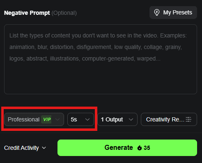Open the Creativity Re... settings control
This screenshot has height=163, width=202.
click(169, 119)
